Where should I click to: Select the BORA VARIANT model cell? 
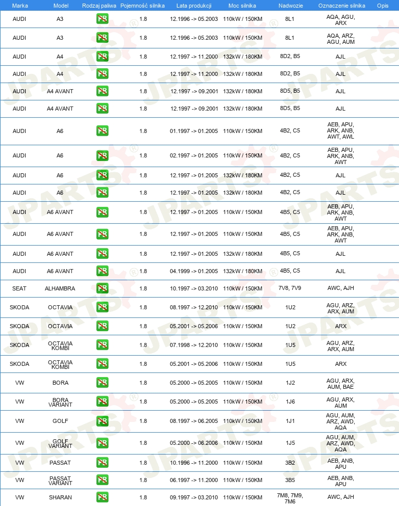[x=60, y=402]
